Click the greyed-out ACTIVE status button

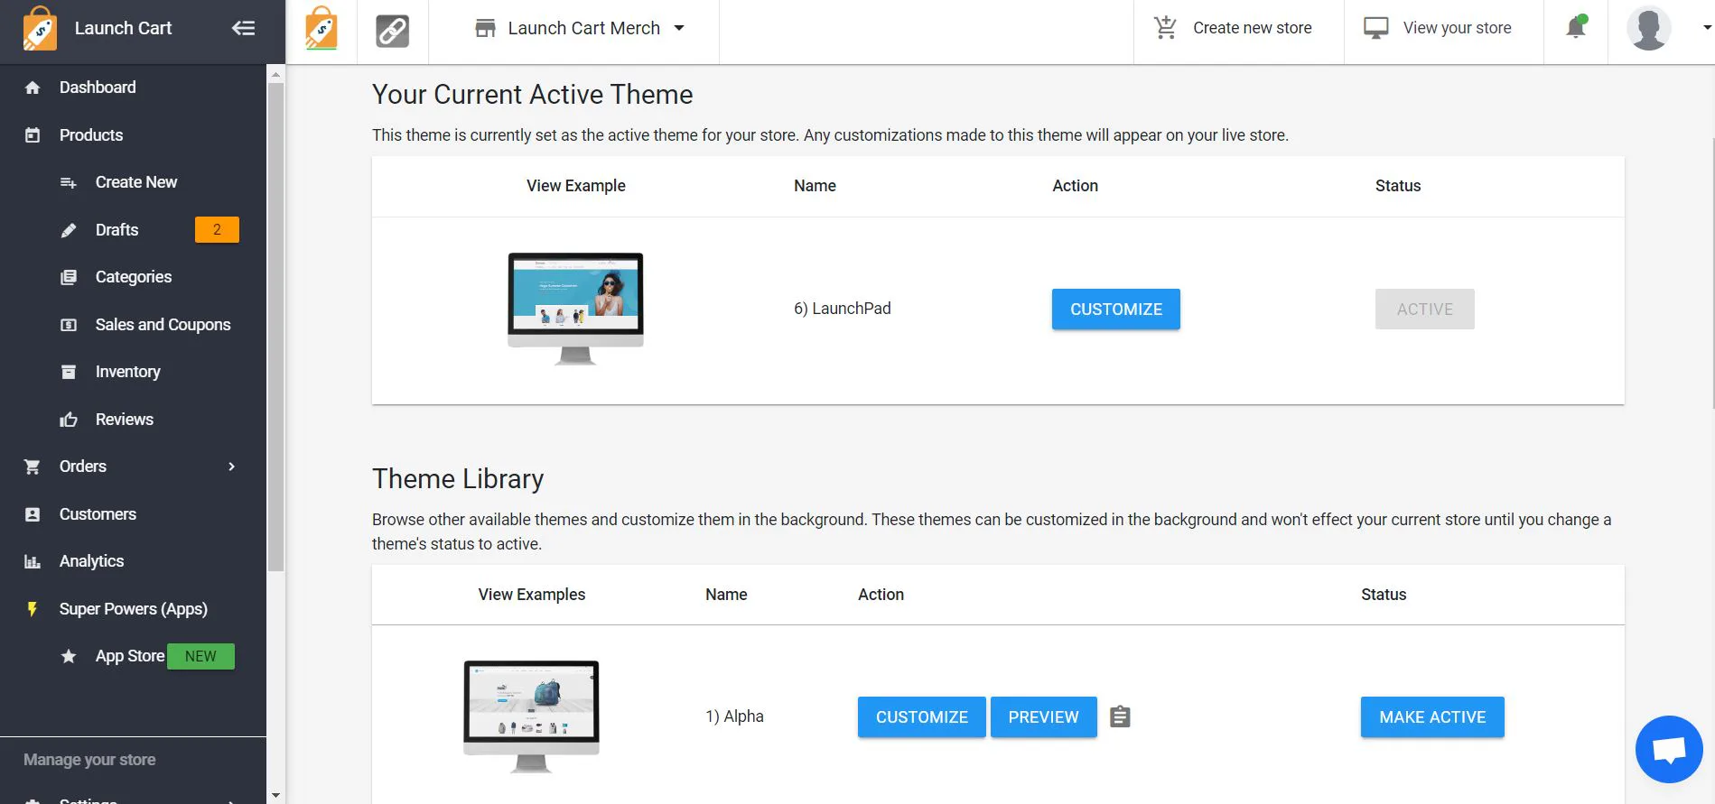coord(1425,310)
